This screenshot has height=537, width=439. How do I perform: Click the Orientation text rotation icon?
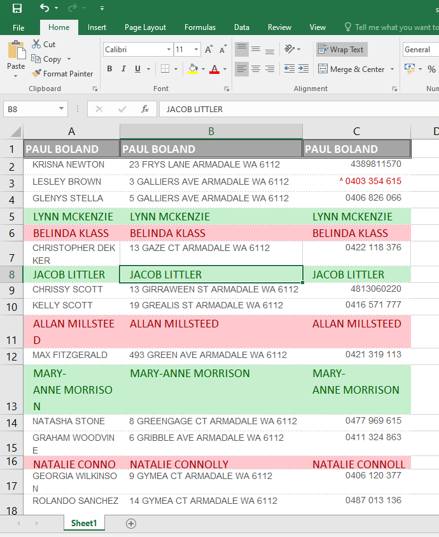[x=289, y=49]
